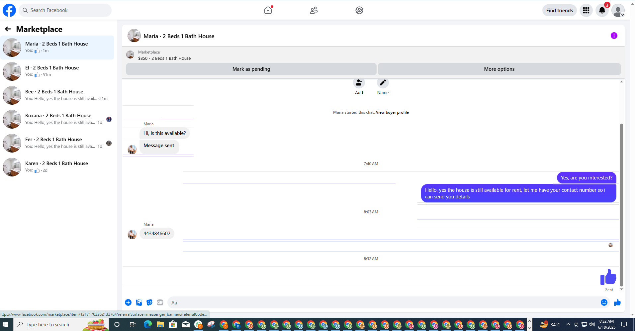Screen dimensions: 635x331
Task: Click the chat scroll down arrow
Action: [x=621, y=289]
